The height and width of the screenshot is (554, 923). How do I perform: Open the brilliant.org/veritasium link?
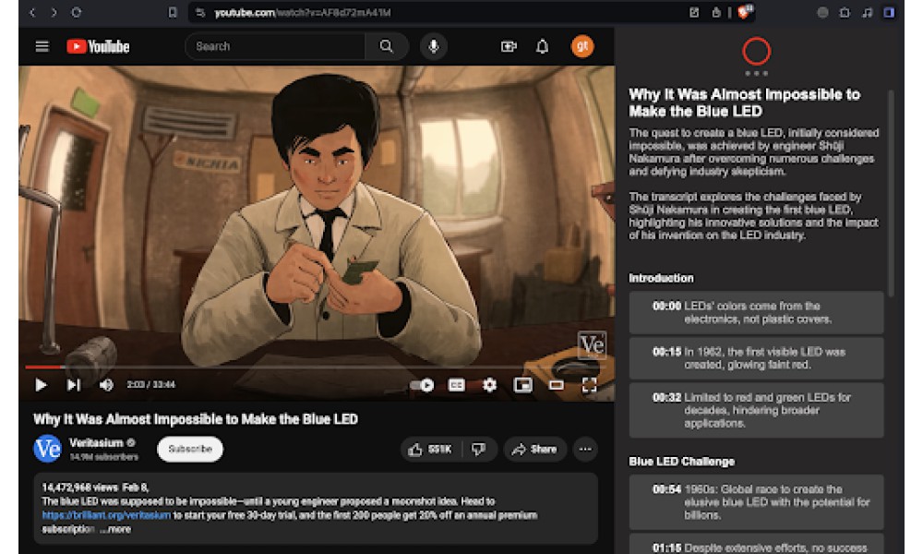106,515
